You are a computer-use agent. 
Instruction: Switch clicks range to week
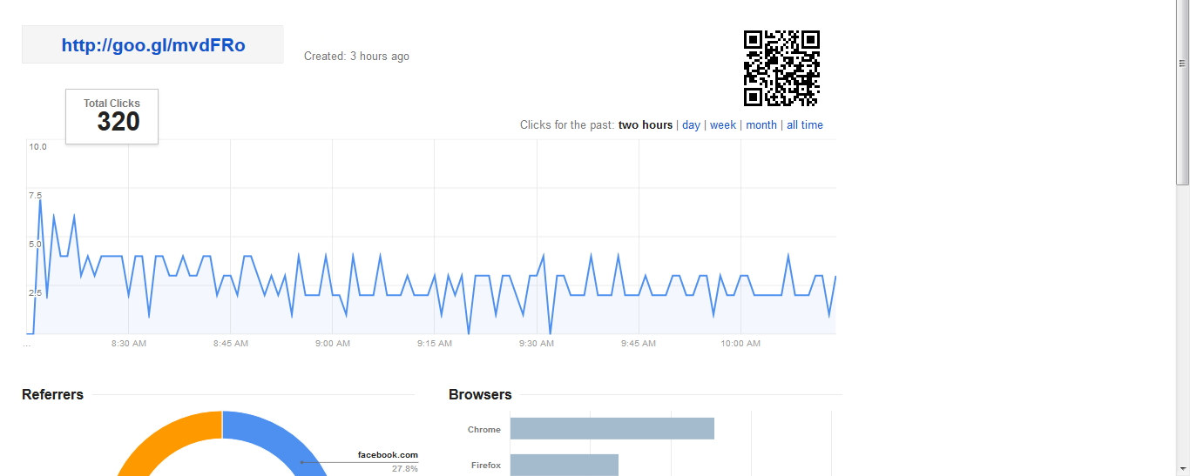[723, 125]
